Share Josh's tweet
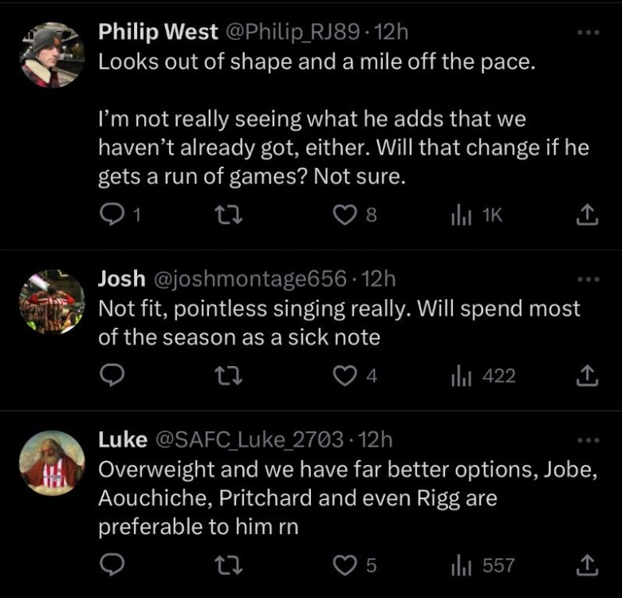Screen dimensions: 622x598 (587, 376)
